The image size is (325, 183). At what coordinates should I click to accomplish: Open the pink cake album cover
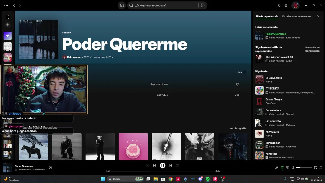coord(133,147)
